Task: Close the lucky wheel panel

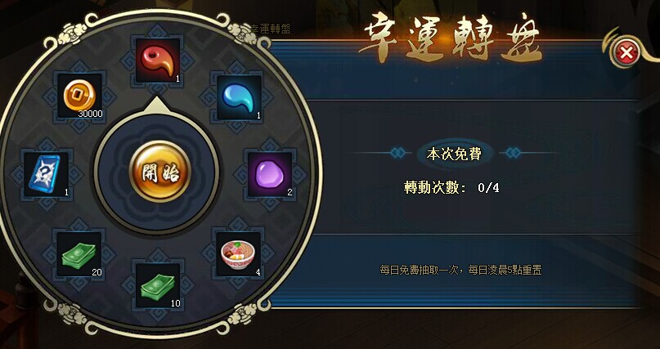Action: coord(626,53)
